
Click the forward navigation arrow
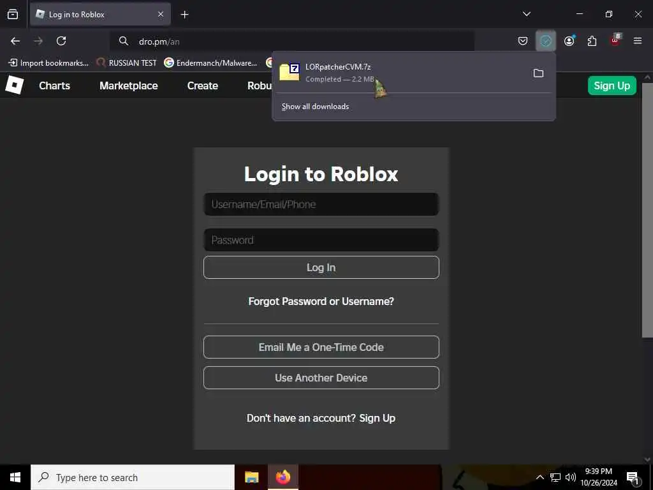pyautogui.click(x=38, y=41)
